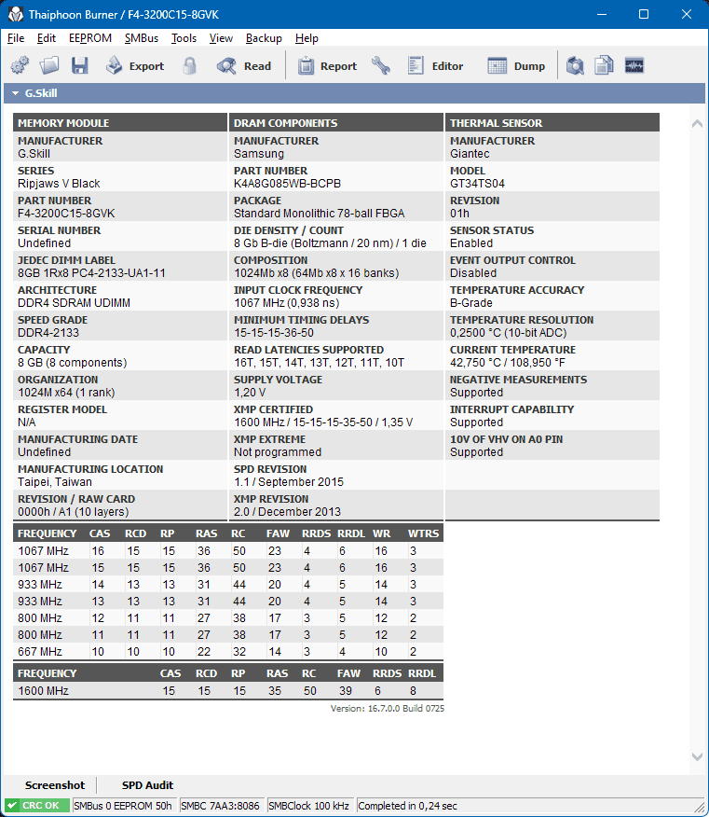Click the copy documents toolbar icon
This screenshot has height=817, width=709.
pos(604,66)
